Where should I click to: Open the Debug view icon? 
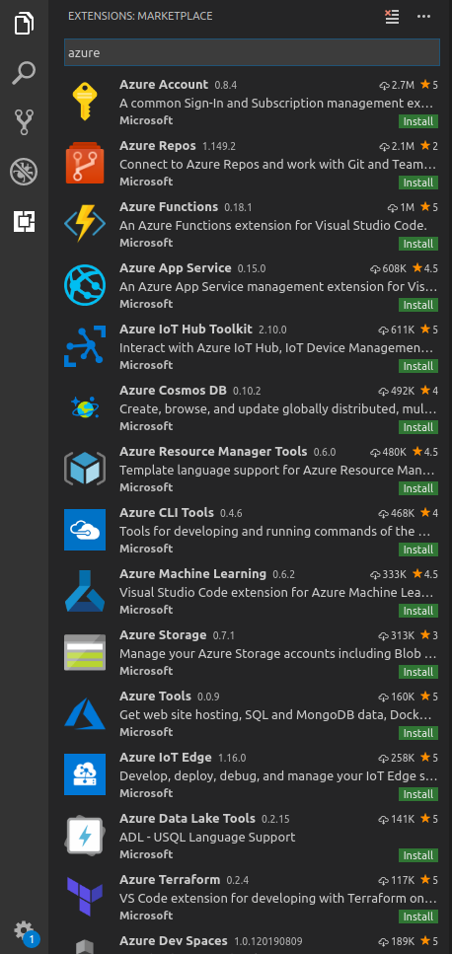(x=25, y=172)
